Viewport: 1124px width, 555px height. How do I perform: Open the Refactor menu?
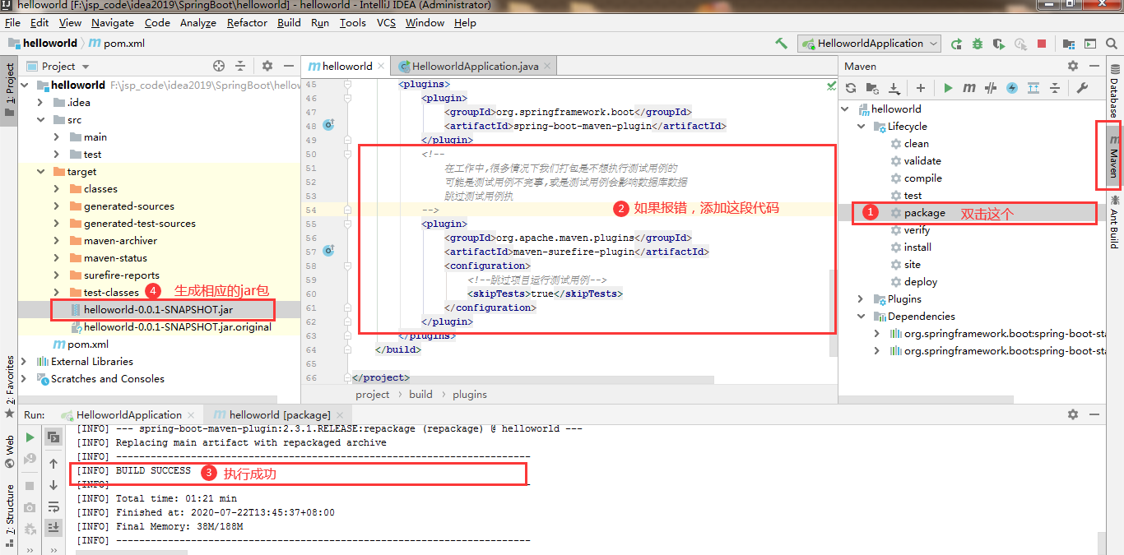[247, 23]
